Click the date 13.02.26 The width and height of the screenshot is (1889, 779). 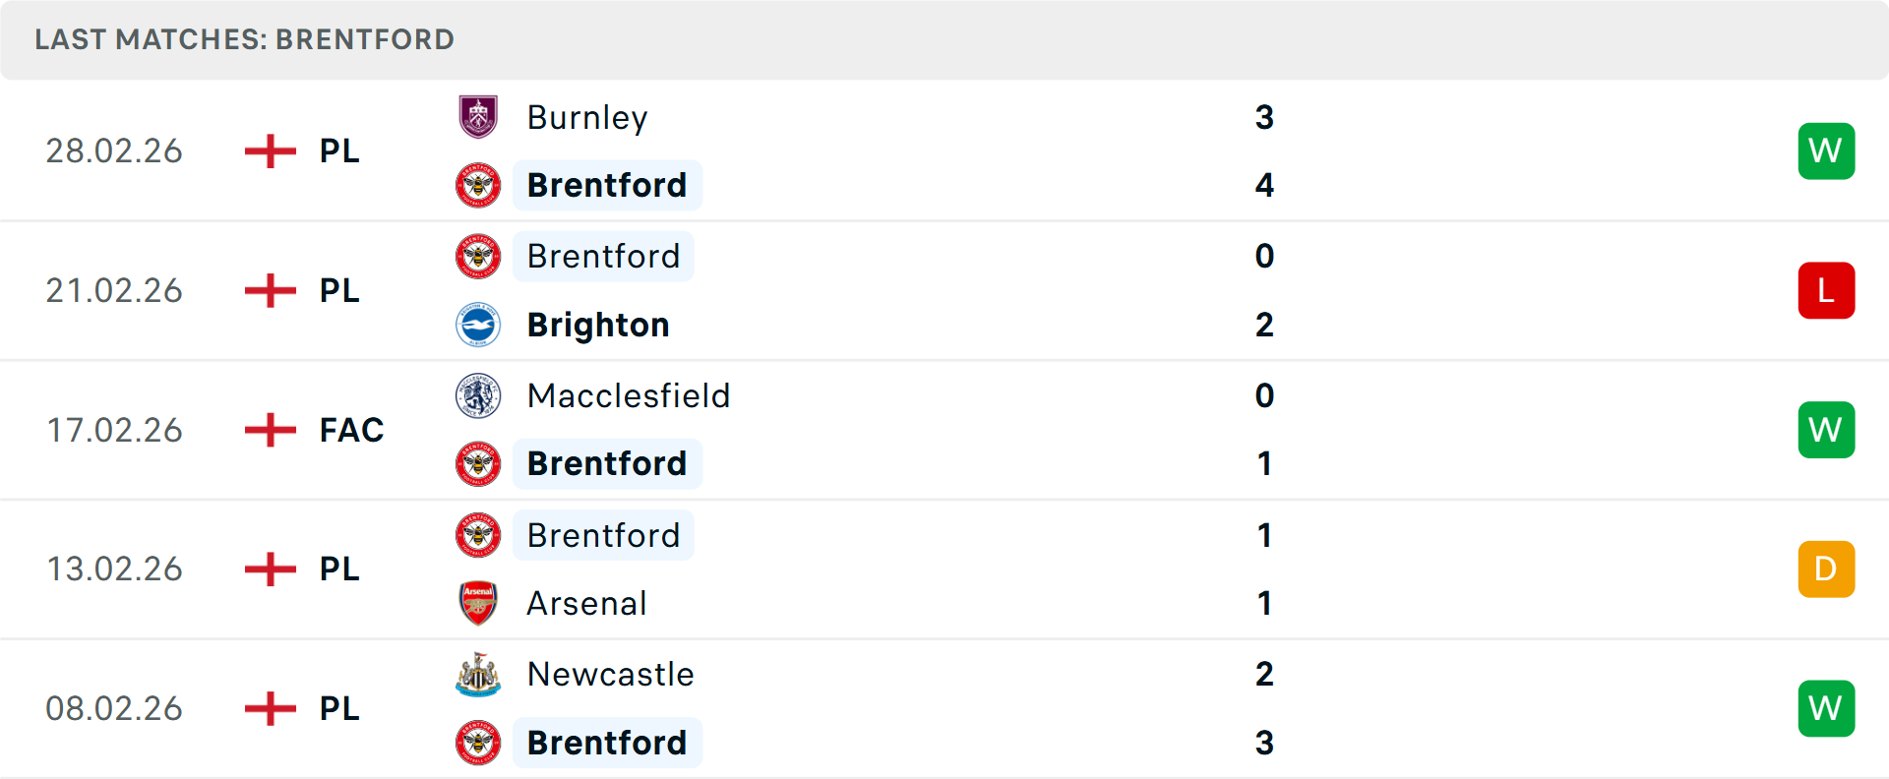(114, 569)
